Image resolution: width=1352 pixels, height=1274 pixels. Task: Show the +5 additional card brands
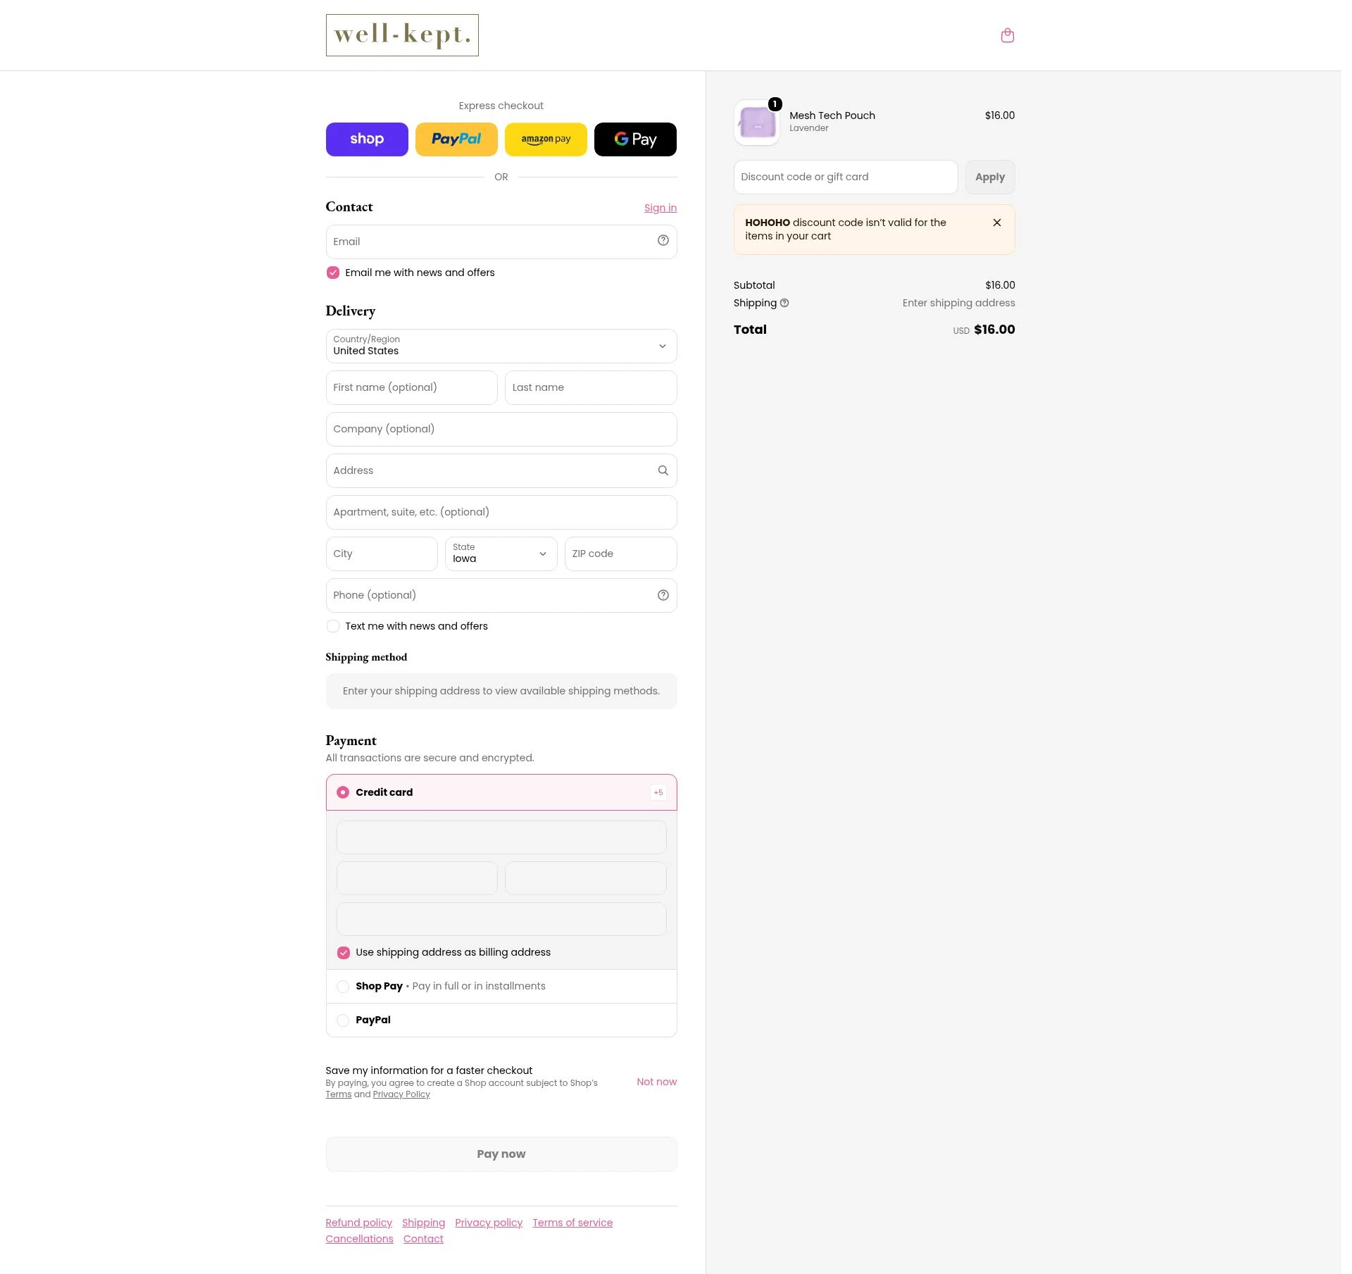[658, 792]
